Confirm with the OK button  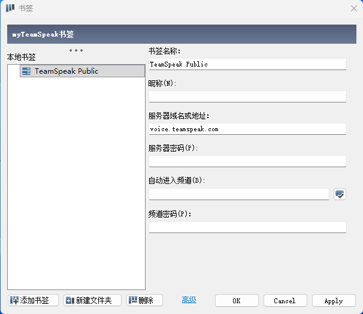237,301
